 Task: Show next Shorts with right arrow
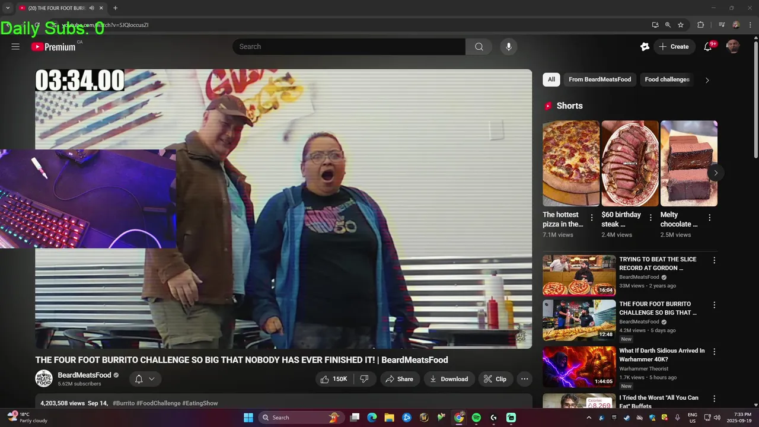(716, 173)
